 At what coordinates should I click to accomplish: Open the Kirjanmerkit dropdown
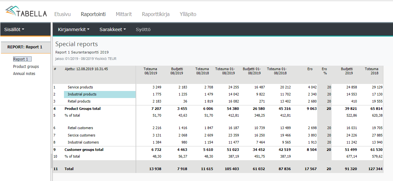pyautogui.click(x=74, y=29)
